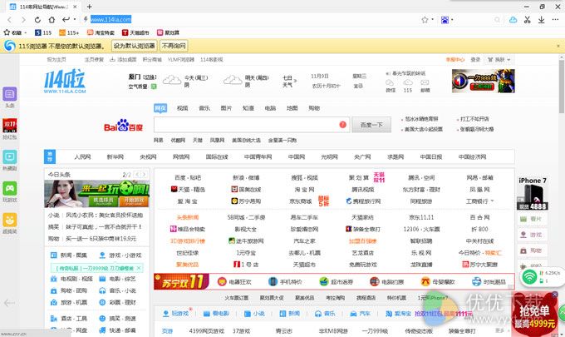The image size is (565, 337).
Task: Select the 地图 search tab
Action: coord(292,108)
